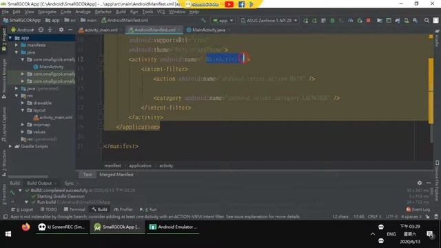
Task: Open the File menu
Action: [5, 12]
